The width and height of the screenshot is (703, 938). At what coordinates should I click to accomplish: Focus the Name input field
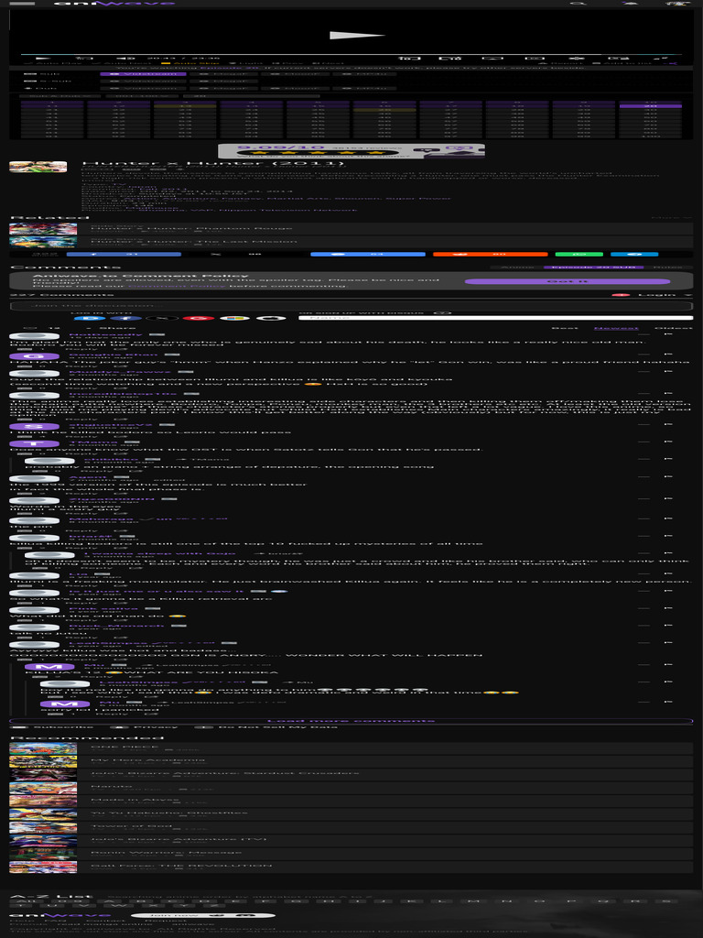point(495,318)
